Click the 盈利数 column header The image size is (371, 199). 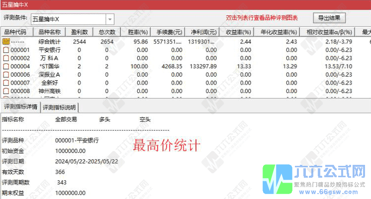[79, 32]
